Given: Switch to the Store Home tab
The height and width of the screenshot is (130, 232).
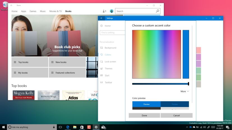Looking at the screenshot, I should pos(15,11).
